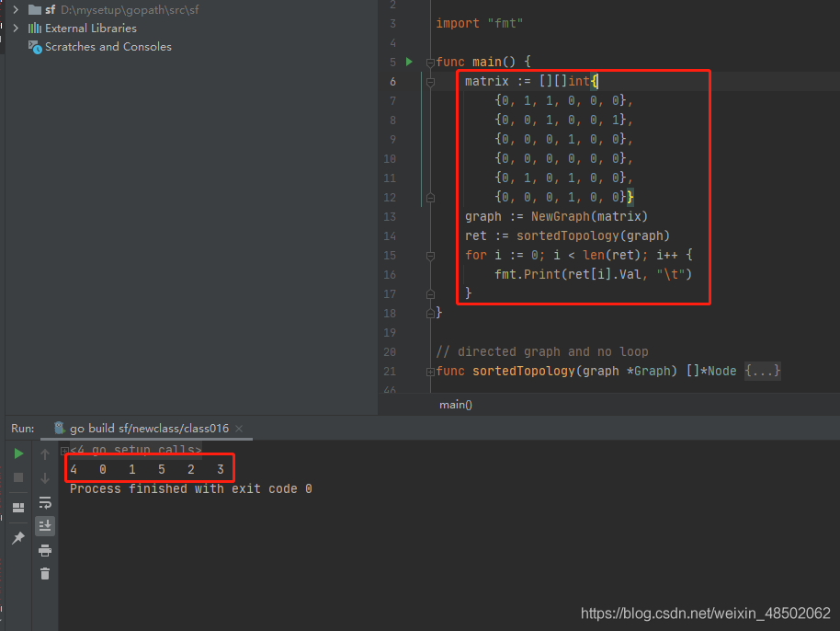Viewport: 840px width, 631px height.
Task: Toggle the Soft-Wrap icon in console
Action: coord(45,502)
